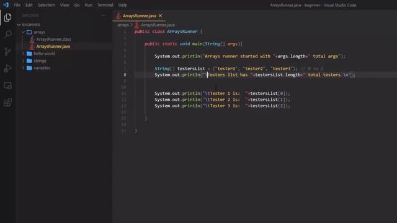Click the VS Code logo icon
The width and height of the screenshot is (397, 223).
(6, 5)
